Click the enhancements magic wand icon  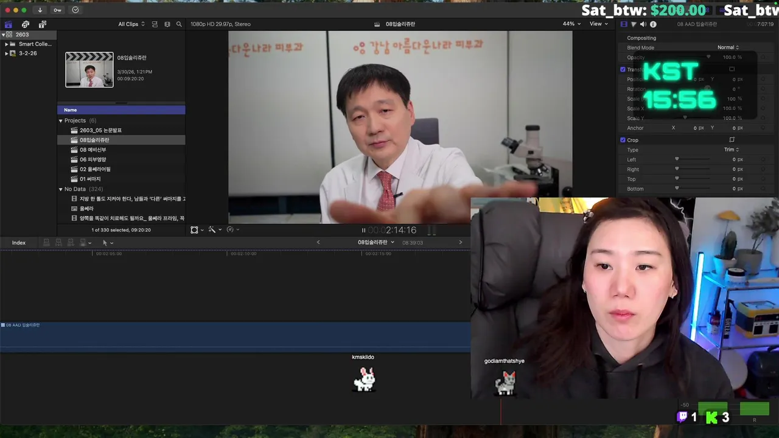[212, 230]
